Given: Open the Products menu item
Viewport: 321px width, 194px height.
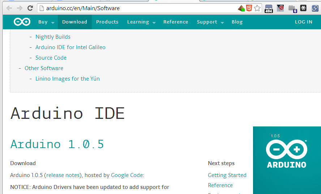Looking at the screenshot, I should 107,22.
